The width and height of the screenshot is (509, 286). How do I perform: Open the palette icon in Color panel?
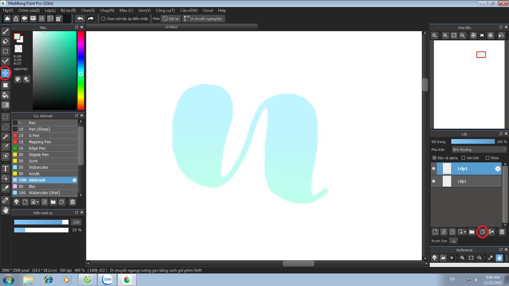(x=17, y=79)
